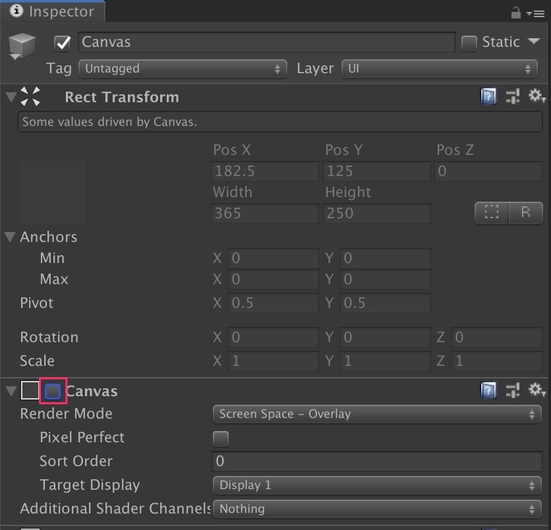This screenshot has width=551, height=530.
Task: Open Rect Transform help reference
Action: click(488, 98)
